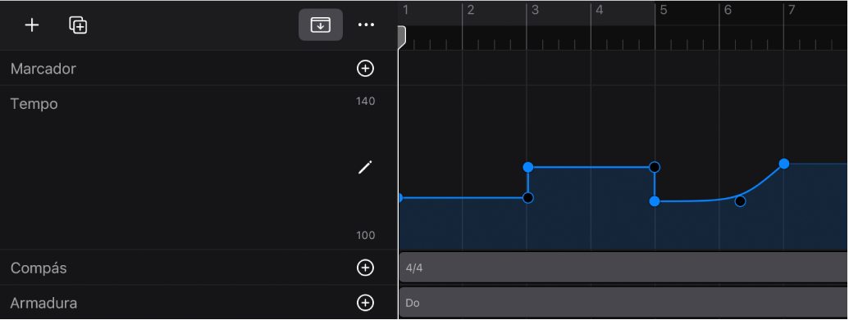Select the upper tempo point at bar 5
The image size is (849, 320).
[655, 166]
